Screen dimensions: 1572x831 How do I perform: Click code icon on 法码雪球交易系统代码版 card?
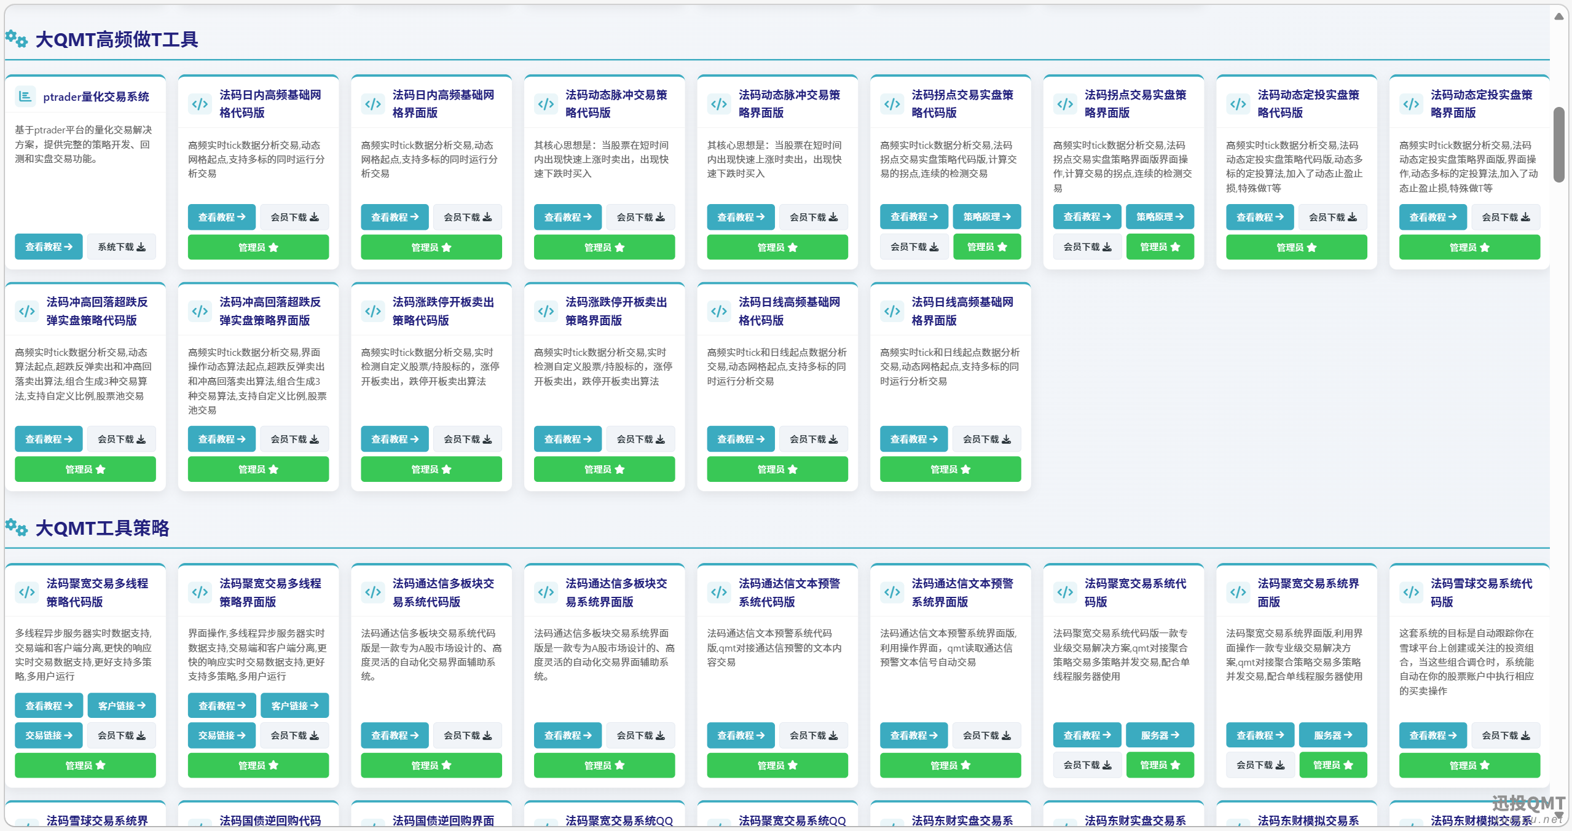click(1411, 592)
